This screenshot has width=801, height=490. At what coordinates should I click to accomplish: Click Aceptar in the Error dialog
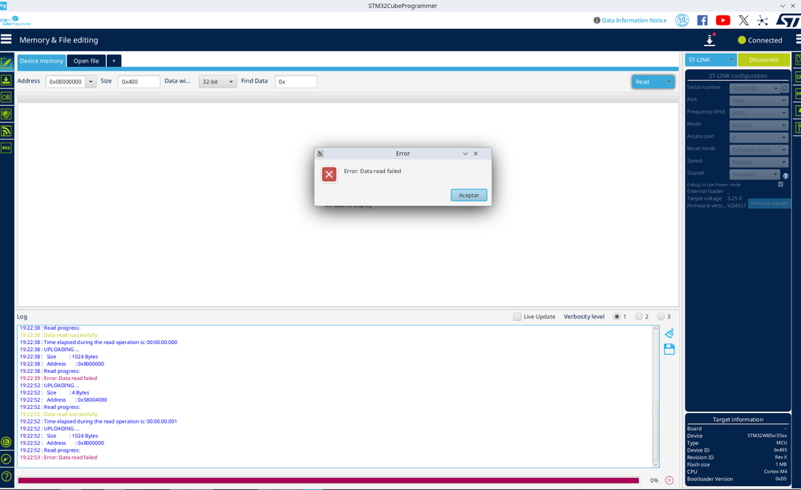click(469, 195)
